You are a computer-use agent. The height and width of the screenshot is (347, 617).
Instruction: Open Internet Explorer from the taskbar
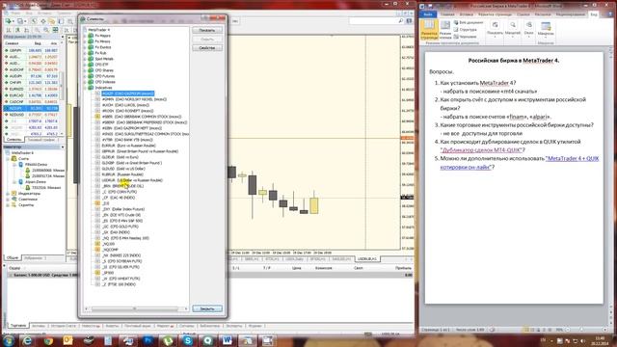pos(27,340)
